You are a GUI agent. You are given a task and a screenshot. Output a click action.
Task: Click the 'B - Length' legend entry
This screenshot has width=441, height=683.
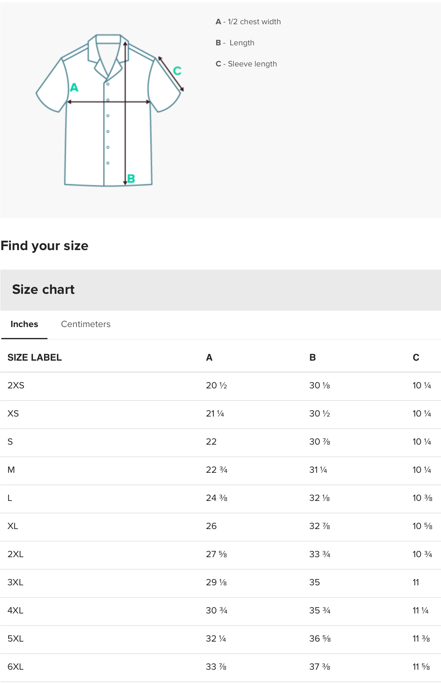(235, 43)
